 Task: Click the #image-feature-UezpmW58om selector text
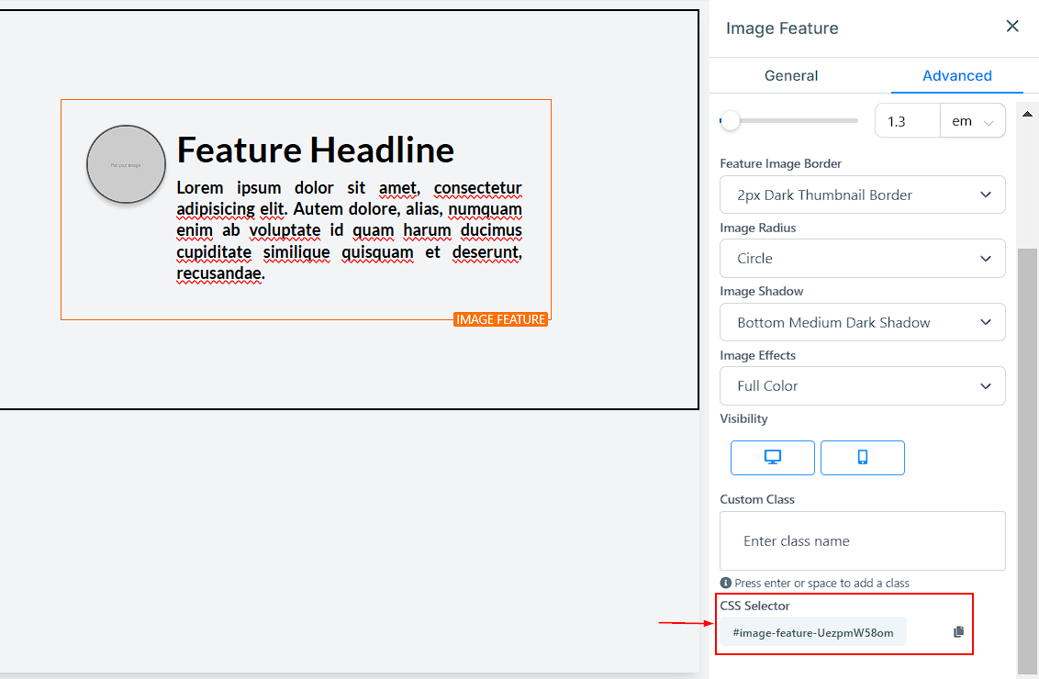(813, 632)
